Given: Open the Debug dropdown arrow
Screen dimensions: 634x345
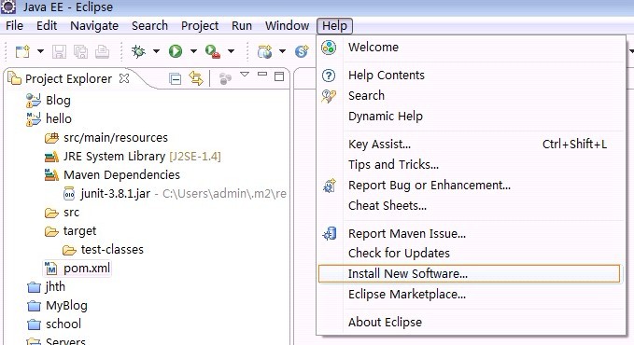Looking at the screenshot, I should pos(156,51).
